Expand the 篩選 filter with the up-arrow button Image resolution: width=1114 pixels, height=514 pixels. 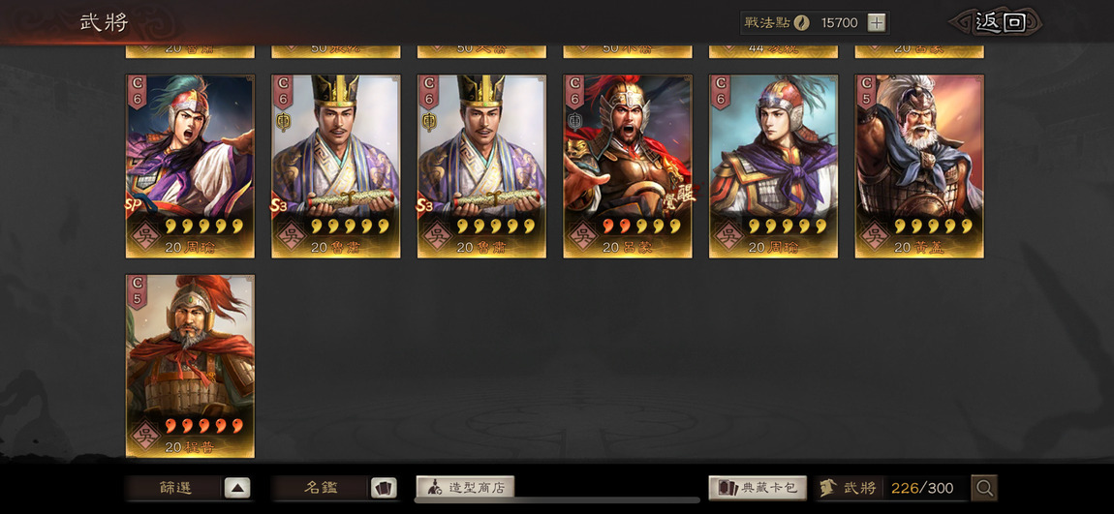(x=237, y=488)
